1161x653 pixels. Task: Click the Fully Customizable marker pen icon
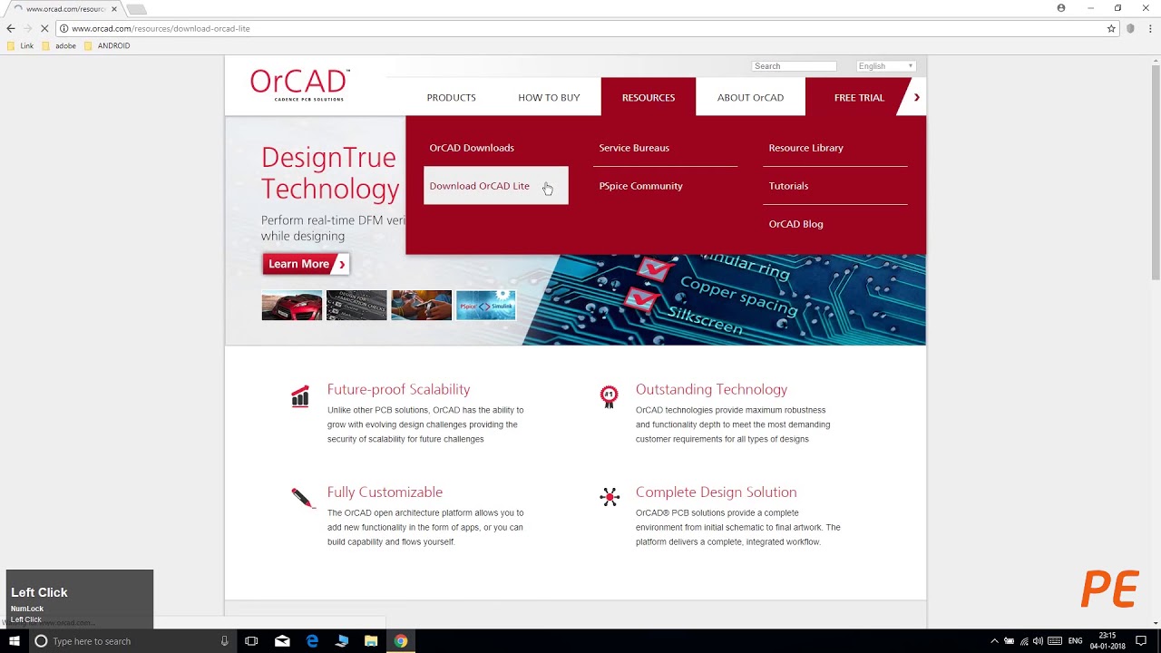(302, 498)
